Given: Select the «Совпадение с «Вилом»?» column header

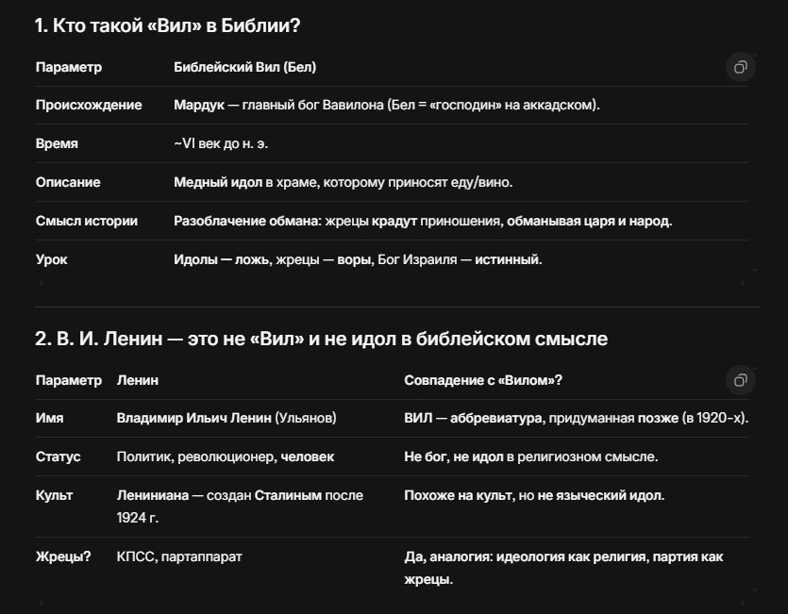Looking at the screenshot, I should (483, 380).
